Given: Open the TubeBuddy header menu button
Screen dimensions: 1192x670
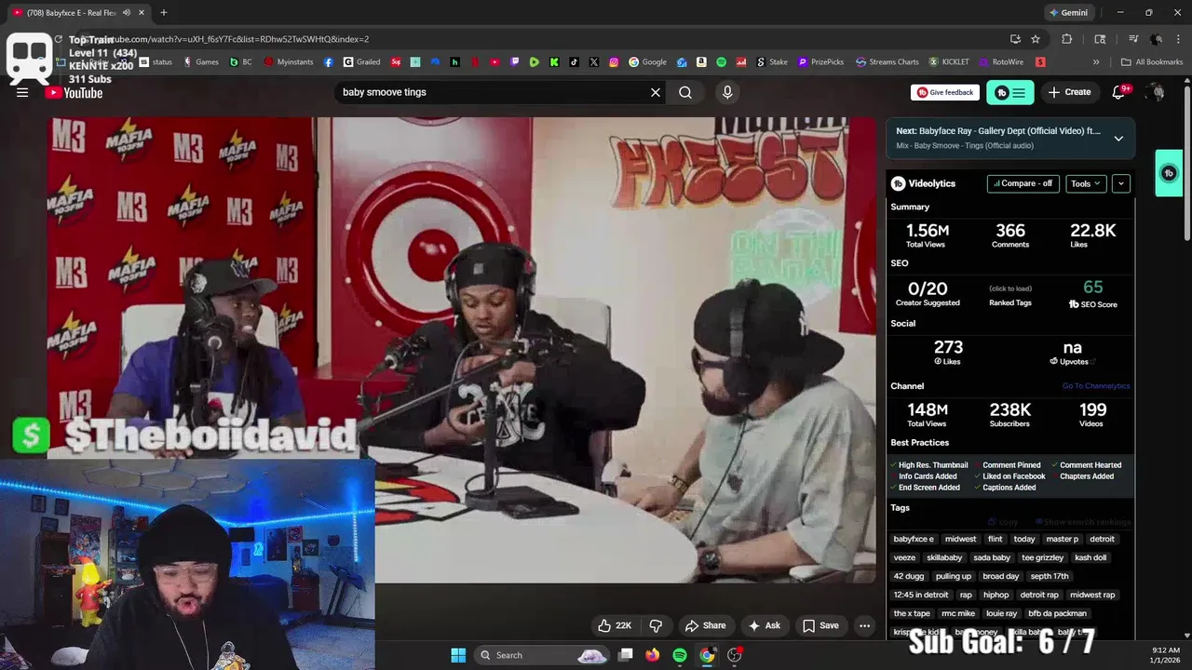Looking at the screenshot, I should (1010, 92).
